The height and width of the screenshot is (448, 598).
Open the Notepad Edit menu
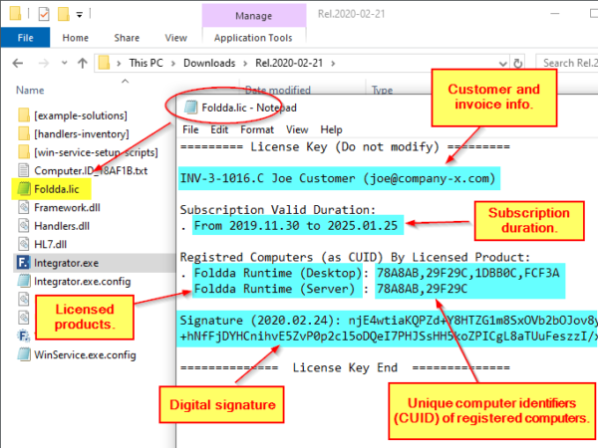(x=218, y=129)
